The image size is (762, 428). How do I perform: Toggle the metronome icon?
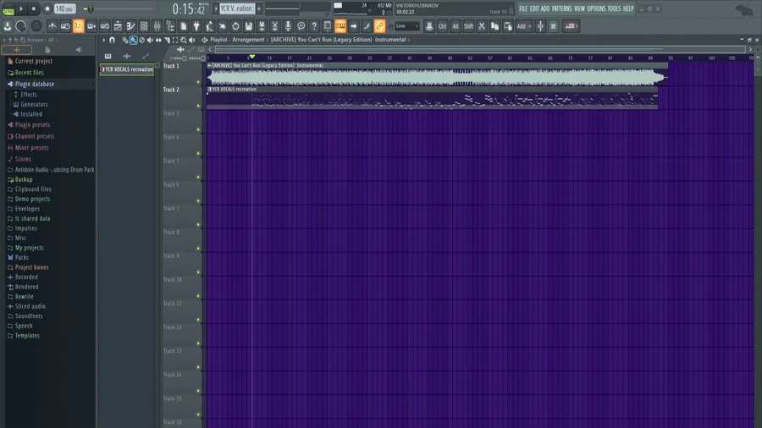(x=52, y=26)
